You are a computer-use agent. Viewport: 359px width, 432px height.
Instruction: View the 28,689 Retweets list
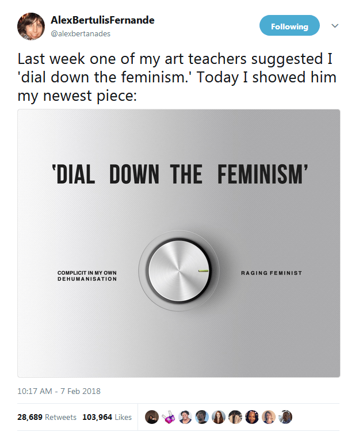(47, 417)
